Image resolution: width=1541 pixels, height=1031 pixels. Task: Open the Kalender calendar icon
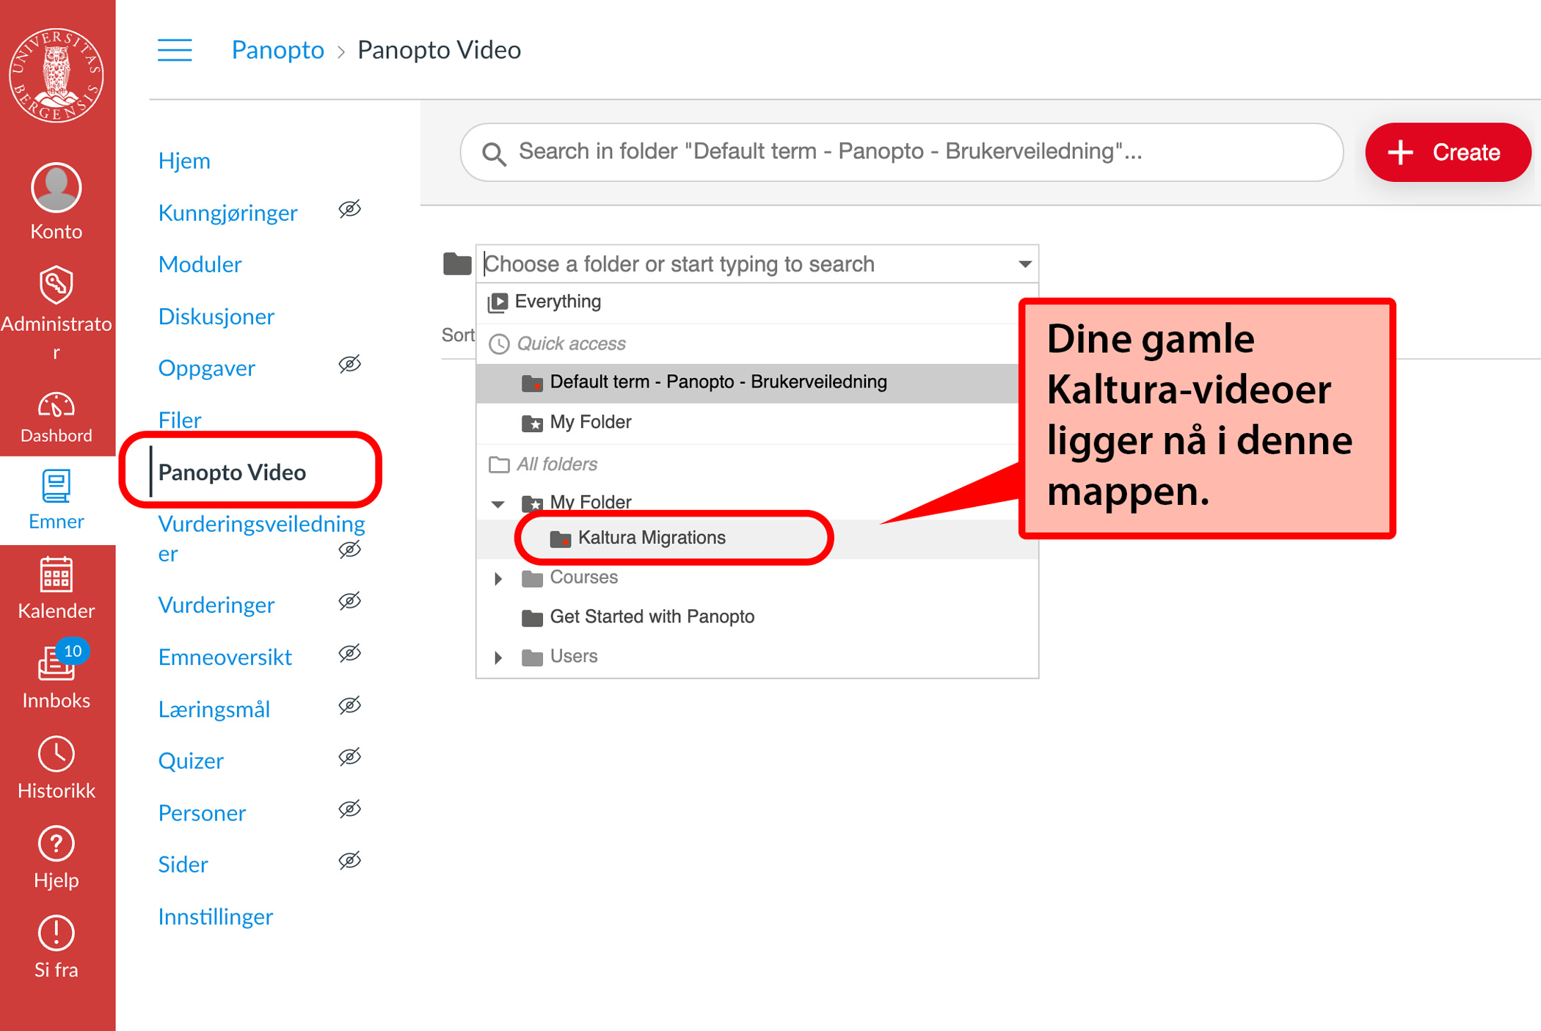[56, 575]
